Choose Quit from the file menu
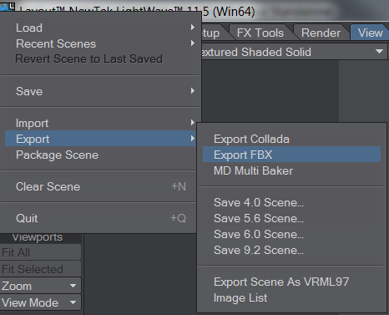Viewport: 389px width, 315px height. tap(101, 218)
